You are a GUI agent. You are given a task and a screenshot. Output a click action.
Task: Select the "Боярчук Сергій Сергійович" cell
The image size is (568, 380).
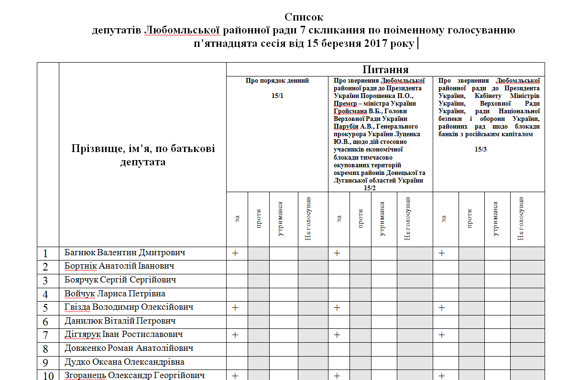click(120, 280)
